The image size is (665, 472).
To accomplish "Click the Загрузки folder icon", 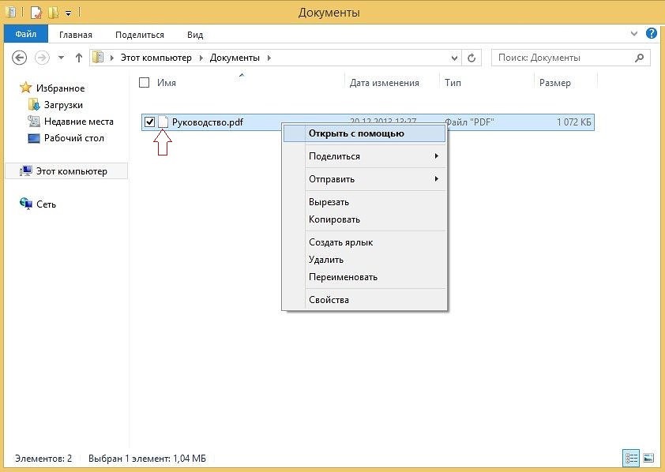I will [33, 104].
